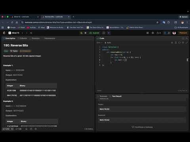Screen dimensions: 190x142
Task: Switch to the Editorial tab
Action: coord(23,38)
